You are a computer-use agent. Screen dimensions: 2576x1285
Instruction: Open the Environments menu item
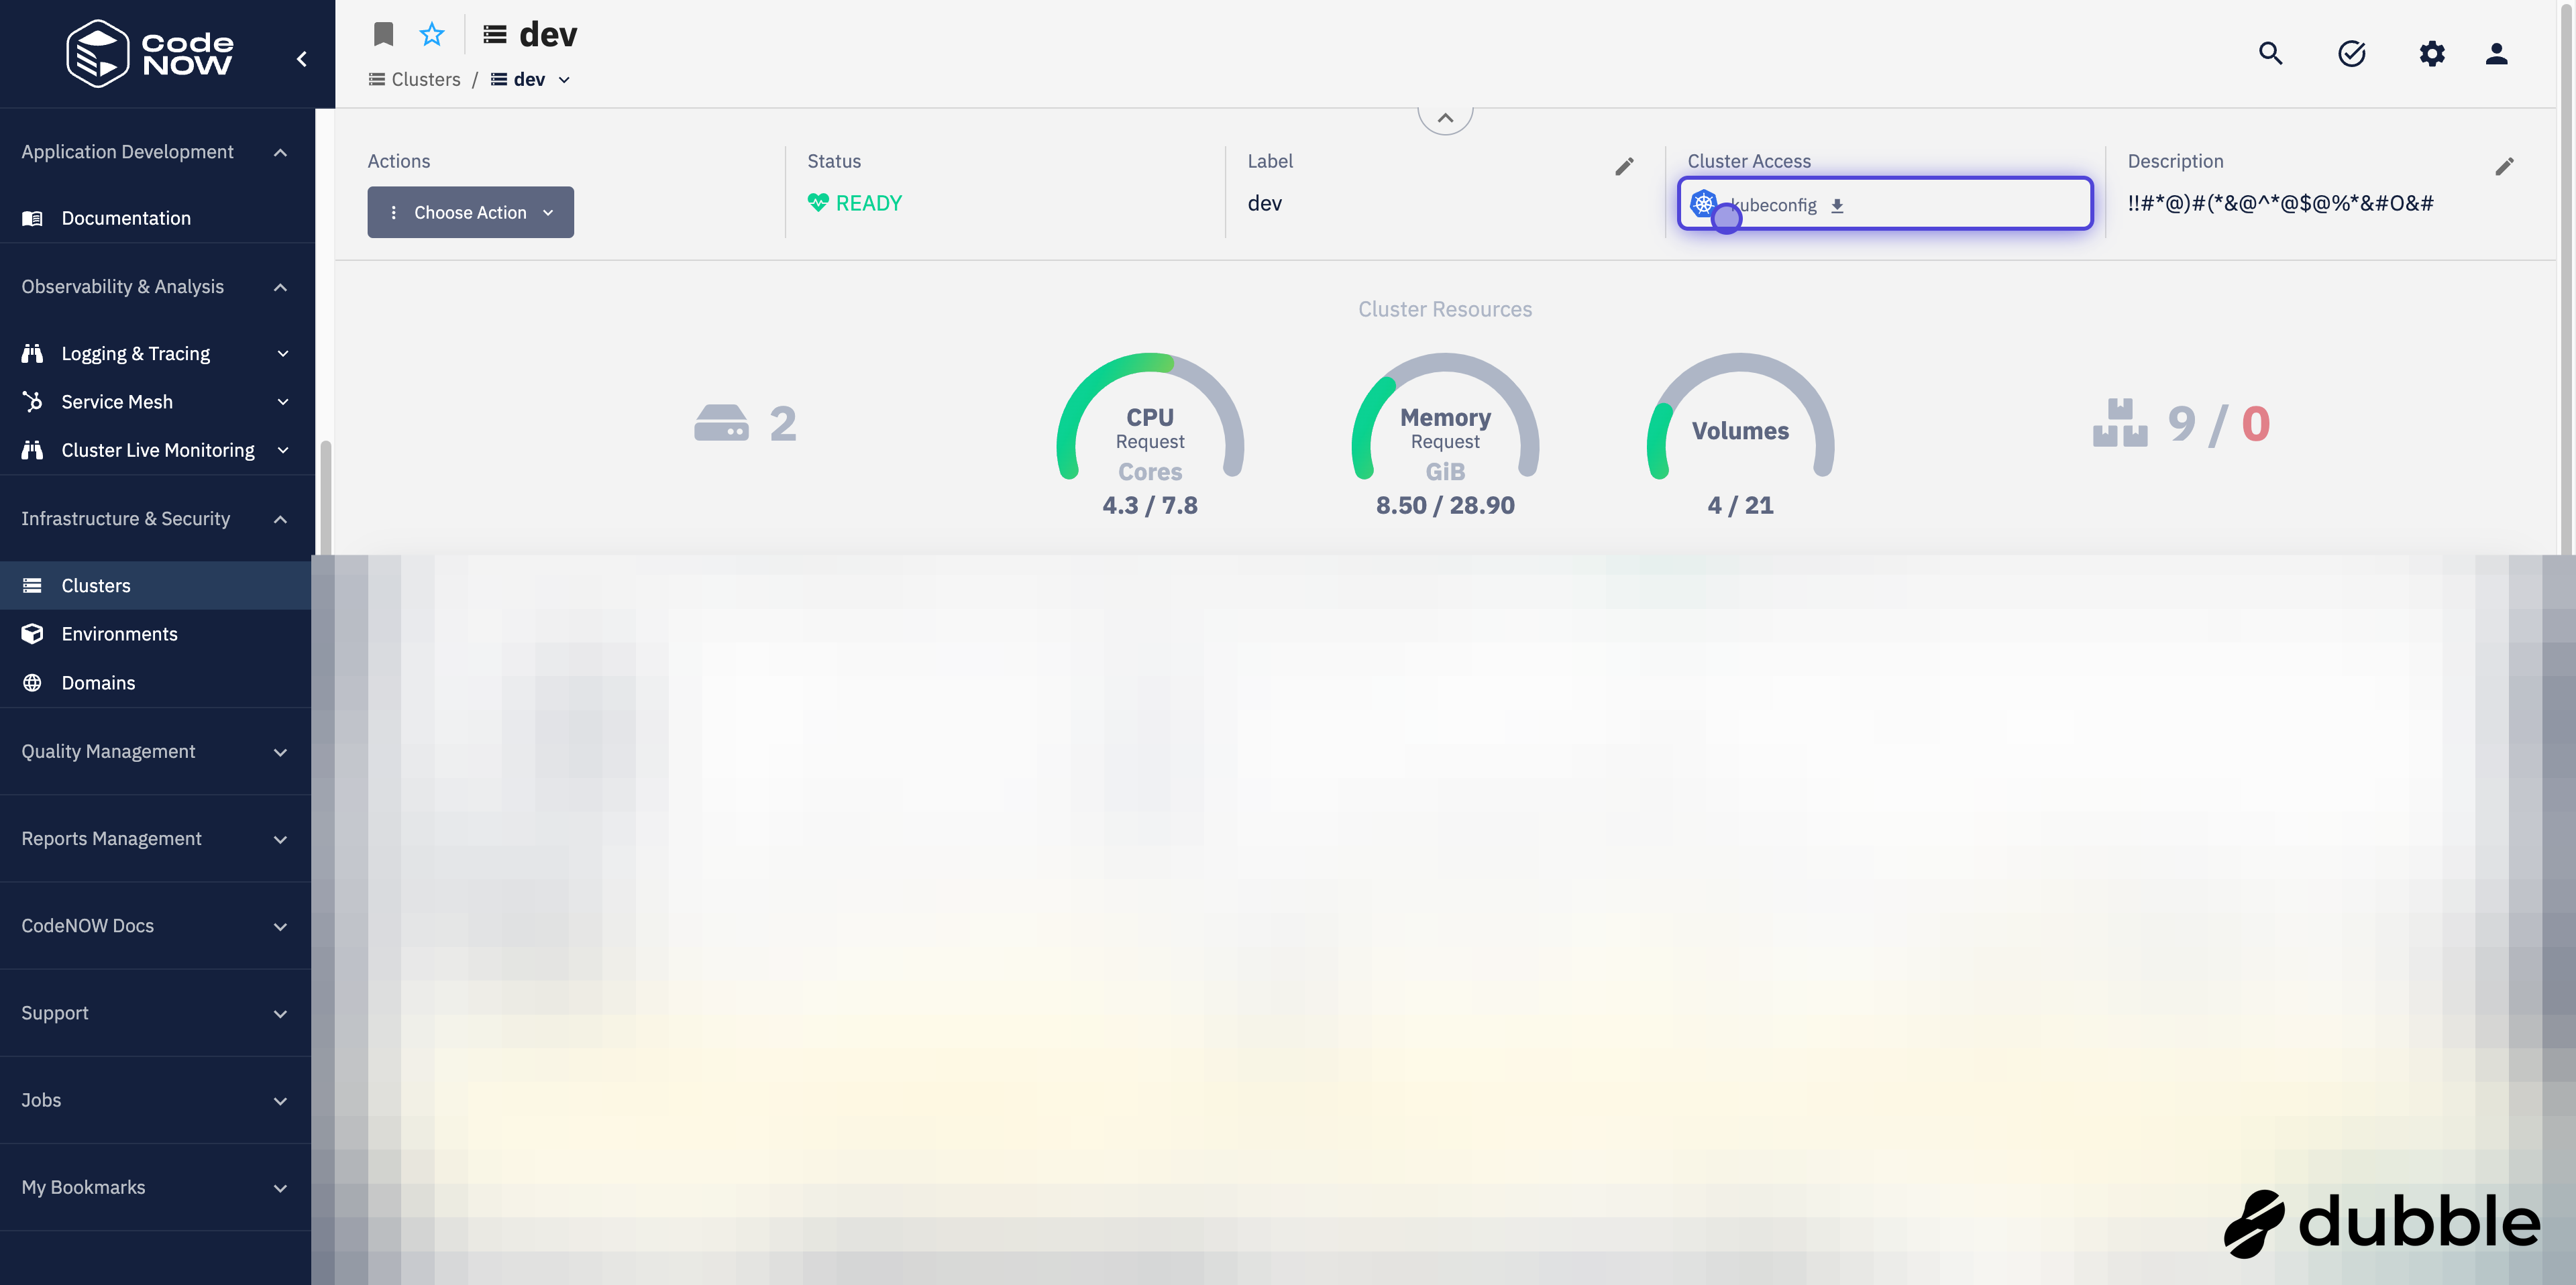119,634
